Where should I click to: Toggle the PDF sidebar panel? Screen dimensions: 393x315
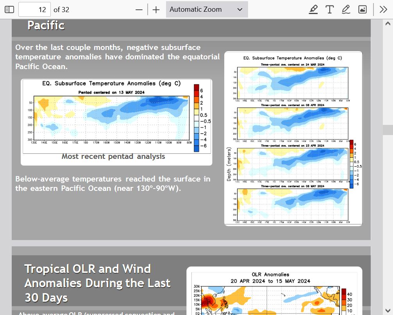click(9, 9)
